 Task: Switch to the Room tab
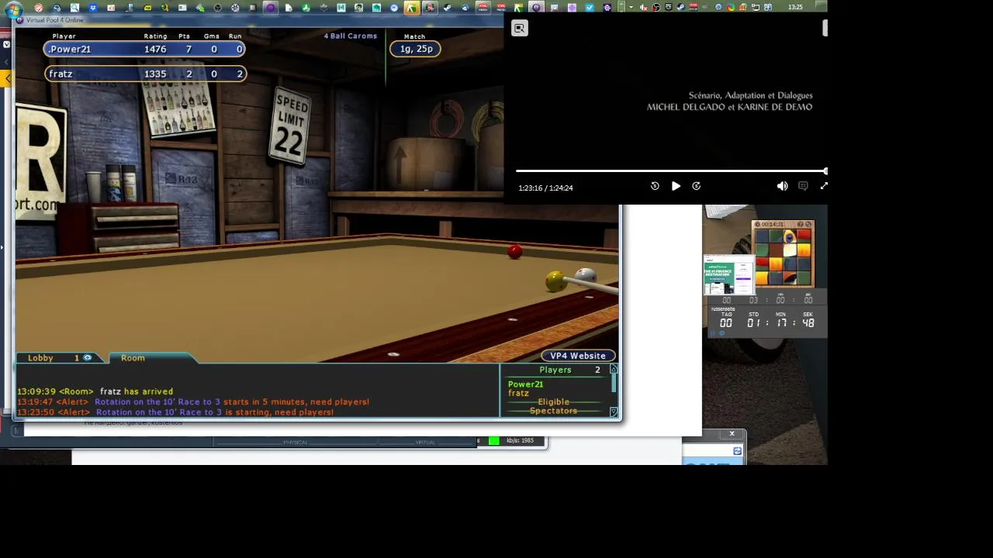133,358
